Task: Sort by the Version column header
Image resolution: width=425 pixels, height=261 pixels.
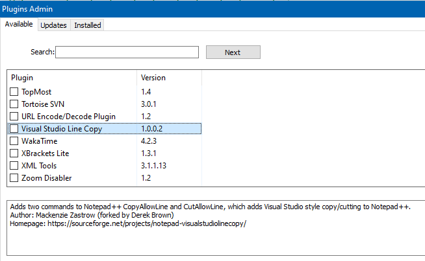Action: (170, 78)
